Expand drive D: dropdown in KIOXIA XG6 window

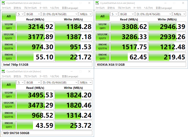click(x=154, y=14)
